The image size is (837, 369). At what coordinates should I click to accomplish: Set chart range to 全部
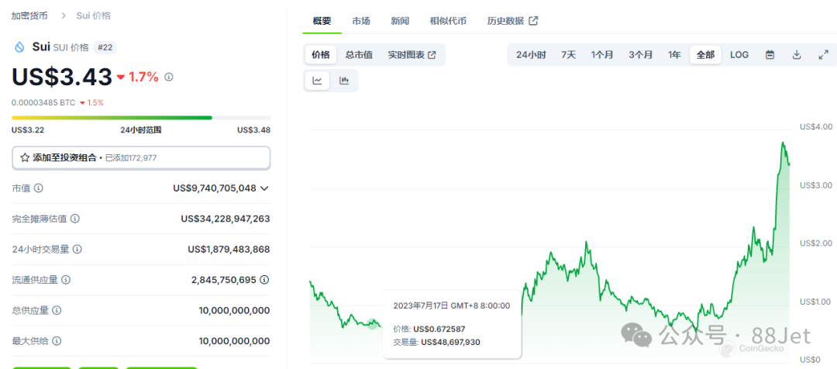pos(706,54)
